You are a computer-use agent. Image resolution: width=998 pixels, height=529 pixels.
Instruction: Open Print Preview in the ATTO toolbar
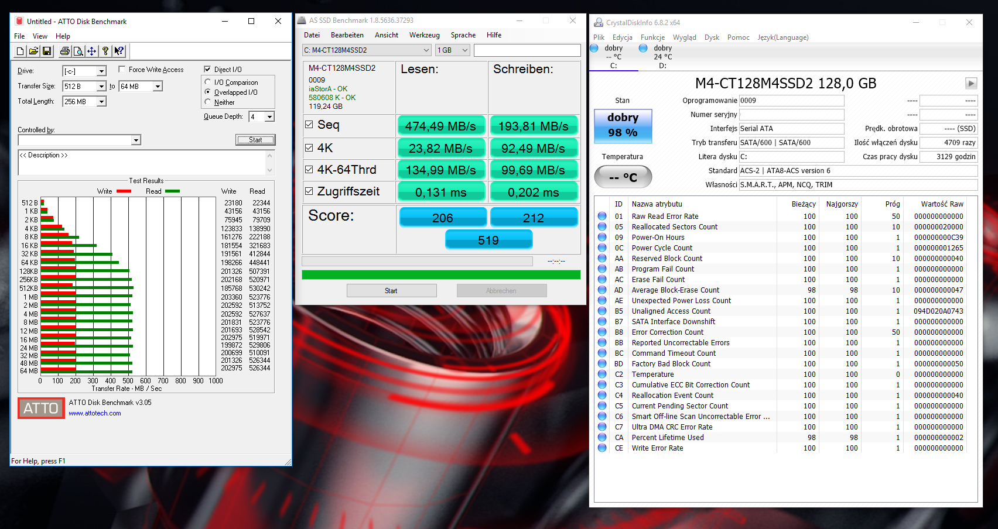click(78, 51)
